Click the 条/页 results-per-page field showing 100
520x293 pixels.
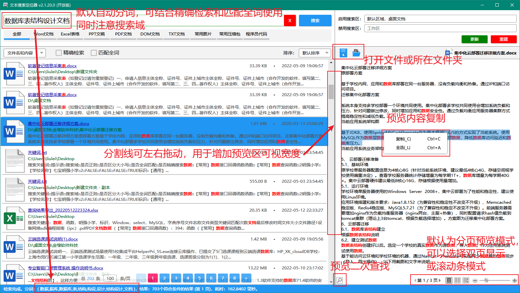click(110, 279)
